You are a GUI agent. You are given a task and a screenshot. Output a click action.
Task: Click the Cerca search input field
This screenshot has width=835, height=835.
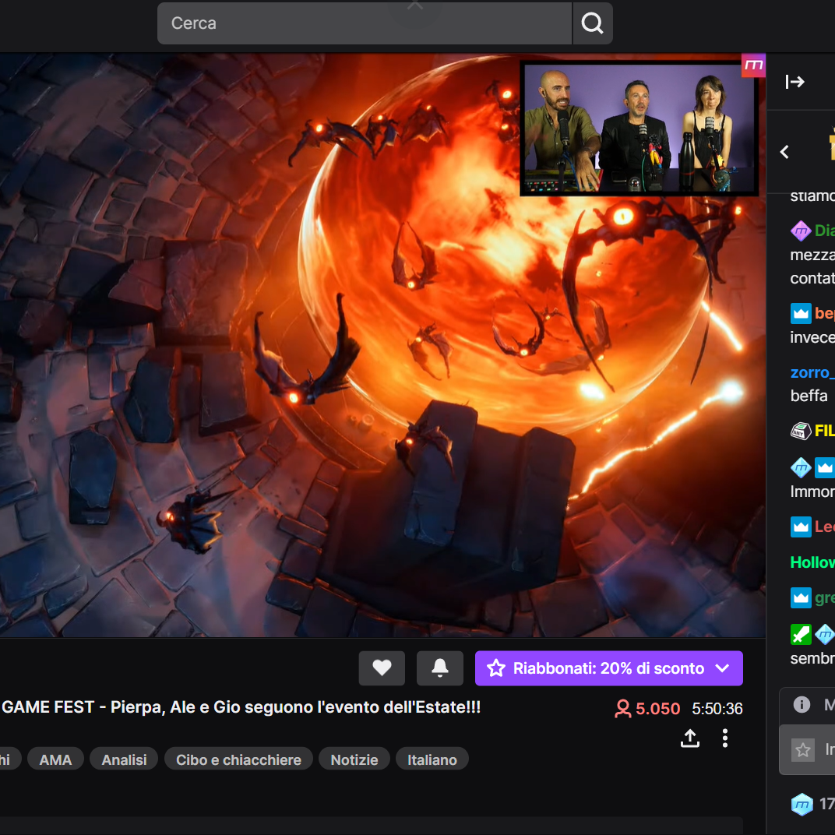(x=365, y=23)
